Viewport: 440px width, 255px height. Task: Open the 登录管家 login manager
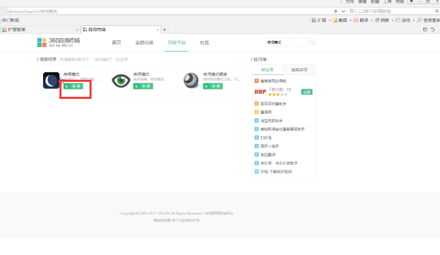point(428,20)
